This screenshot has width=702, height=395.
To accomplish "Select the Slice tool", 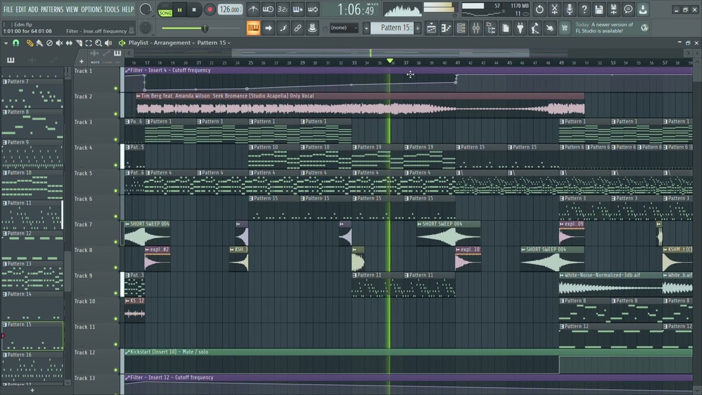I will 79,43.
